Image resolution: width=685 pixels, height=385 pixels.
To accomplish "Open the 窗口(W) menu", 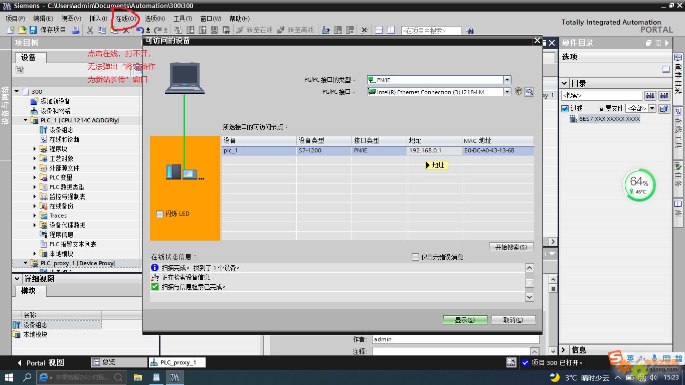I will point(211,19).
